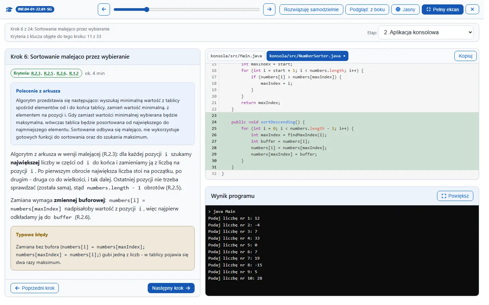Open criterion R.1.2 link

(x=74, y=73)
